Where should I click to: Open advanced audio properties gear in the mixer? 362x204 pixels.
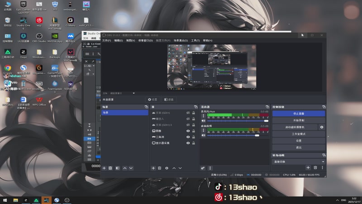coord(203,168)
